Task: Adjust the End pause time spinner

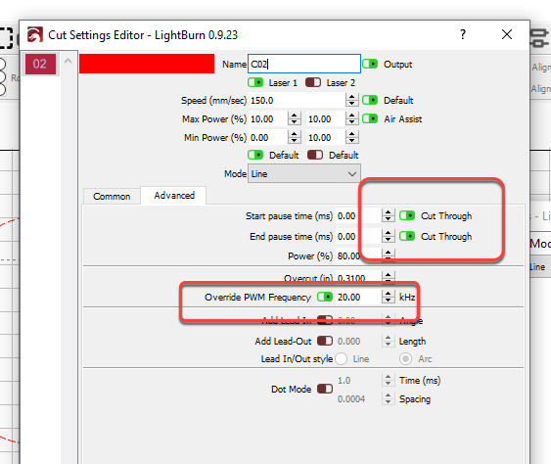Action: click(388, 237)
